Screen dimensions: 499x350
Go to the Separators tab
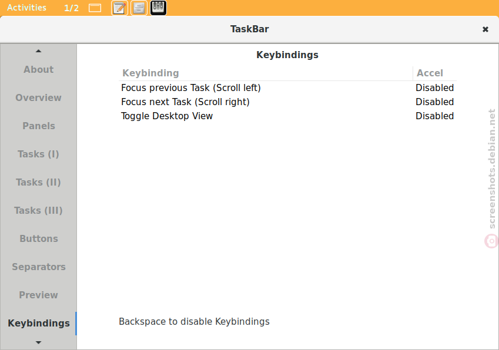click(x=39, y=267)
